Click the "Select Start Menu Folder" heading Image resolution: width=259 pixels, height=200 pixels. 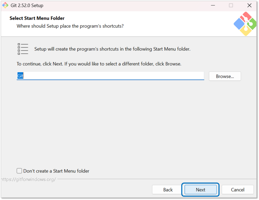[37, 18]
